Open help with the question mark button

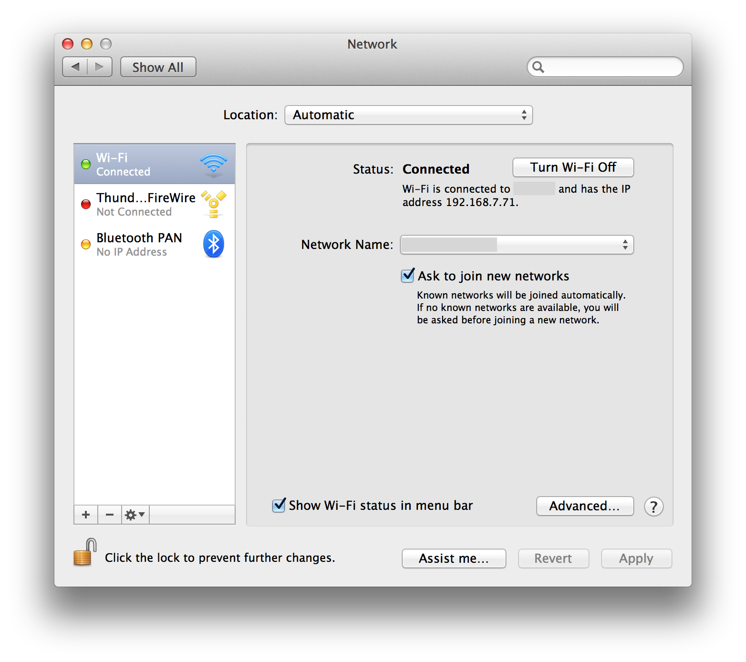[x=653, y=507]
